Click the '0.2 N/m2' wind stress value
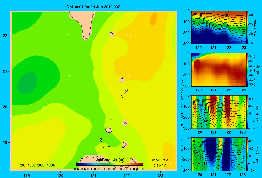 point(160,165)
